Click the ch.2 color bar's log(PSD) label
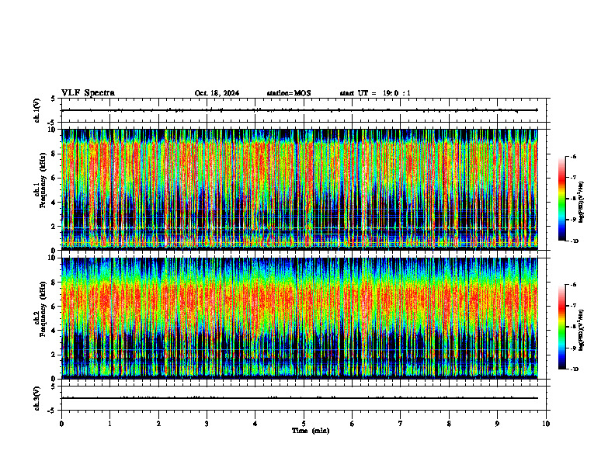 [x=582, y=330]
